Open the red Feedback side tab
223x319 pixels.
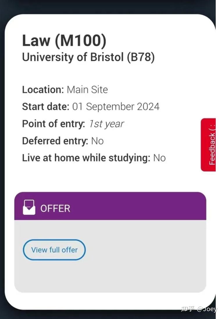(208, 145)
